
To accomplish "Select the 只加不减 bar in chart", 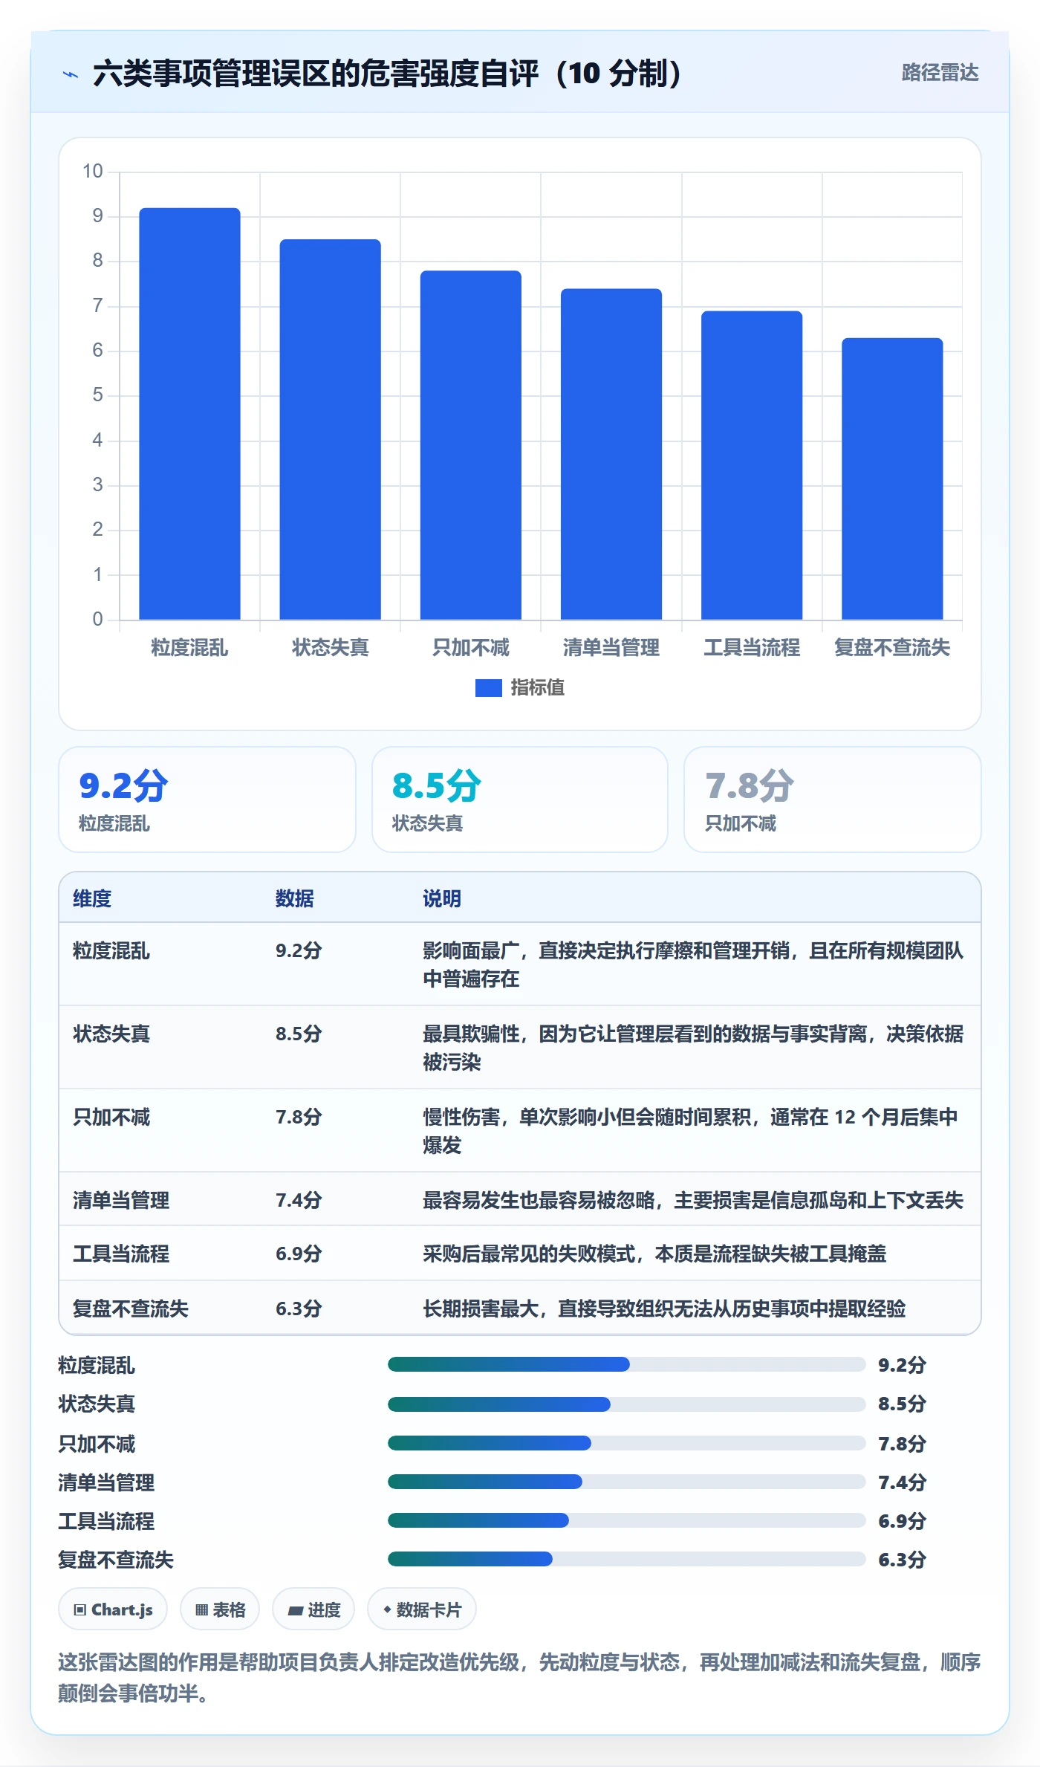I will pos(470,445).
